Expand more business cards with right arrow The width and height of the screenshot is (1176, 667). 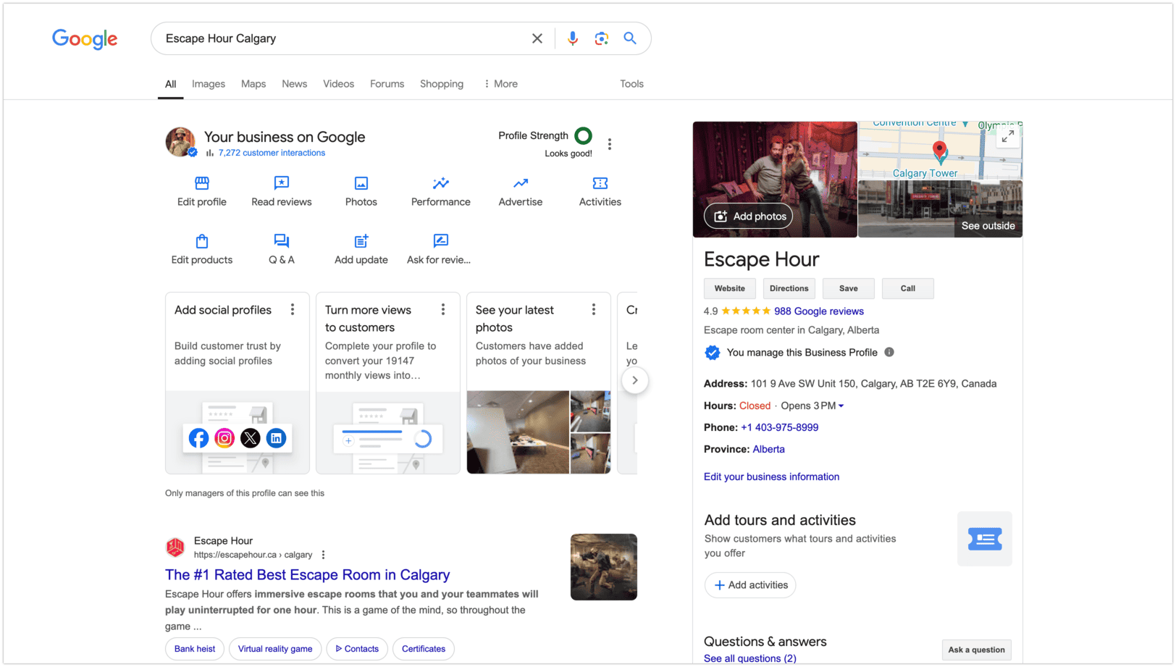pos(635,379)
